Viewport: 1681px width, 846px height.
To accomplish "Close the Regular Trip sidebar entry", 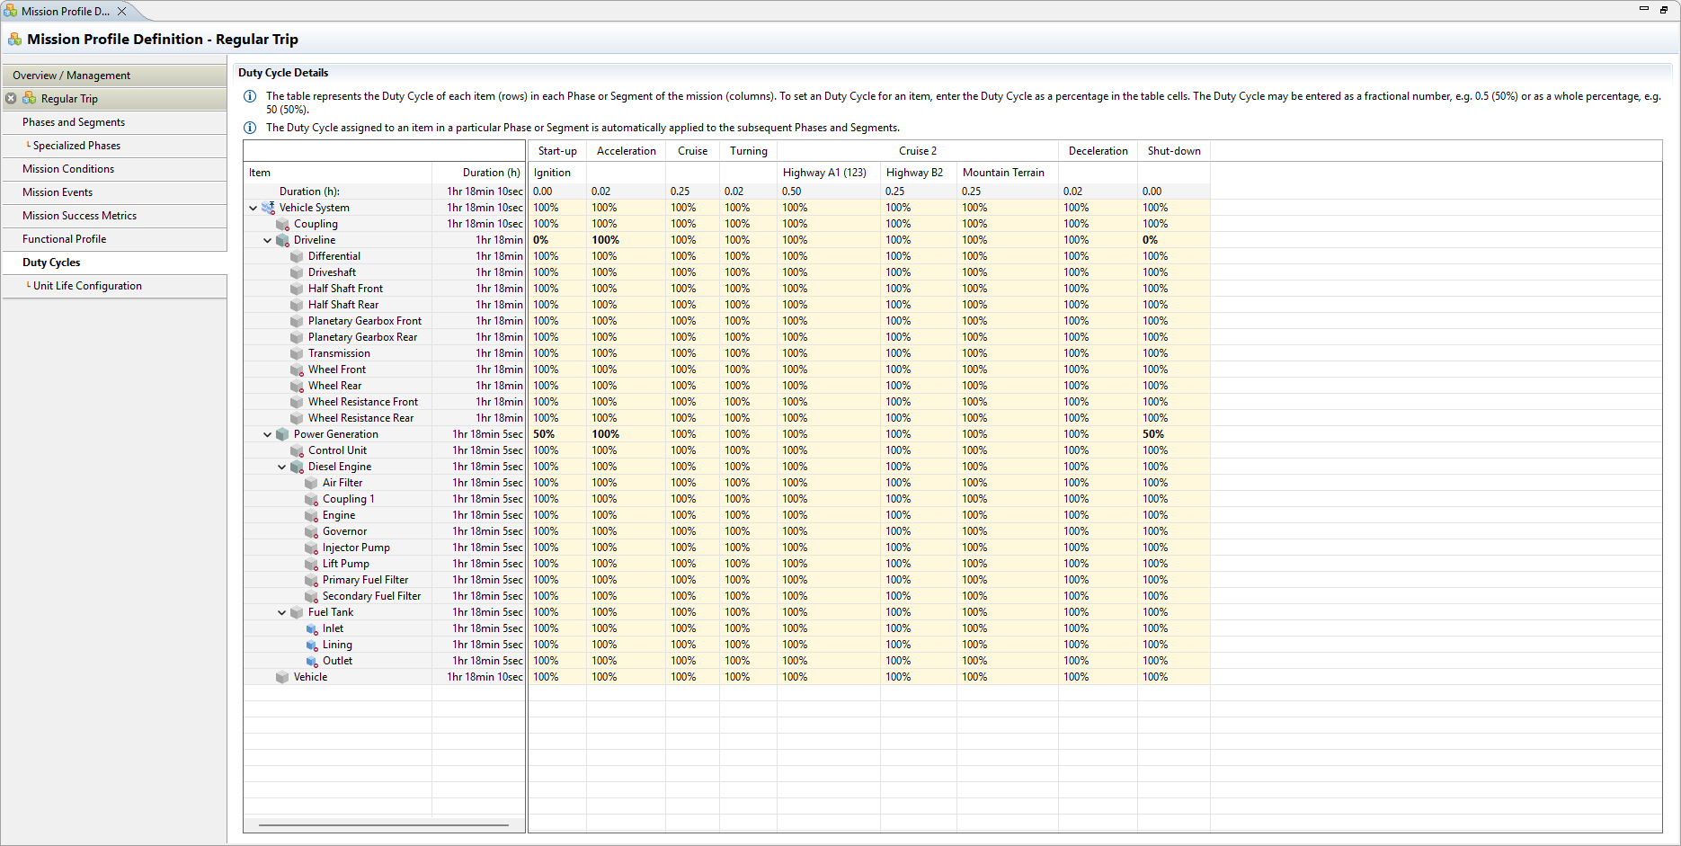I will (11, 98).
